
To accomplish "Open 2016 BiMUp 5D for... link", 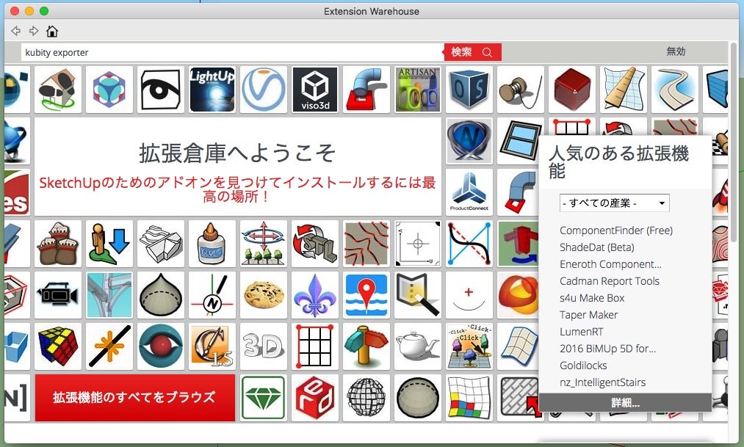I will [607, 349].
